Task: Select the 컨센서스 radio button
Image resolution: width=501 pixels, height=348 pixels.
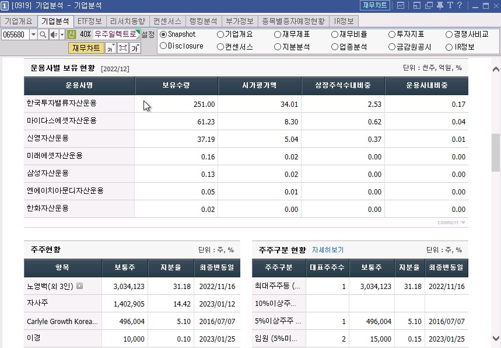Action: click(220, 47)
